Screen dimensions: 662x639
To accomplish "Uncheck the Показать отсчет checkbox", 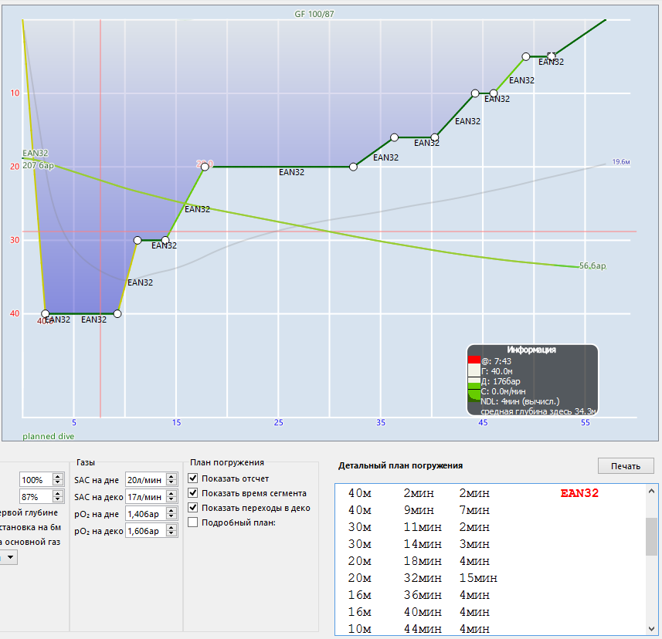I will (193, 478).
